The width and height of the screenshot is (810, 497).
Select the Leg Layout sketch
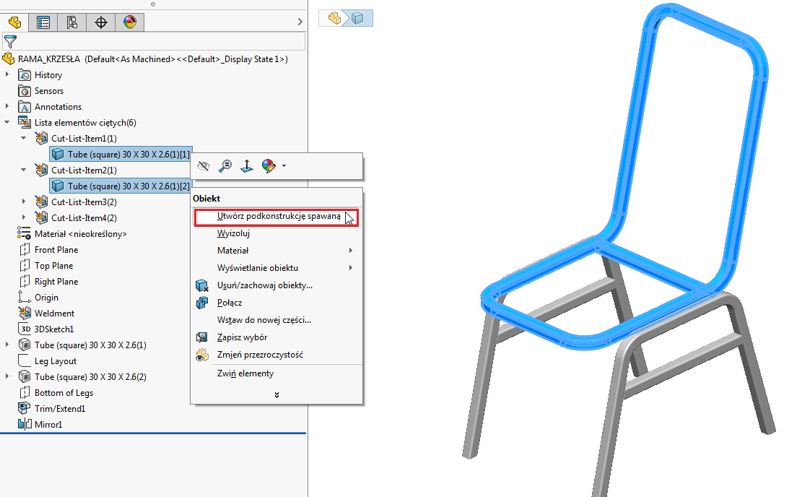click(x=56, y=361)
